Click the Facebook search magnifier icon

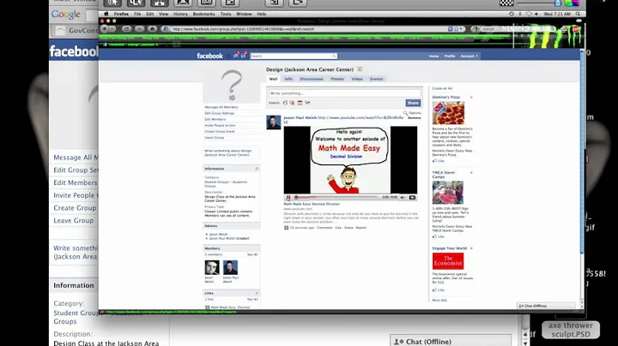coord(334,57)
